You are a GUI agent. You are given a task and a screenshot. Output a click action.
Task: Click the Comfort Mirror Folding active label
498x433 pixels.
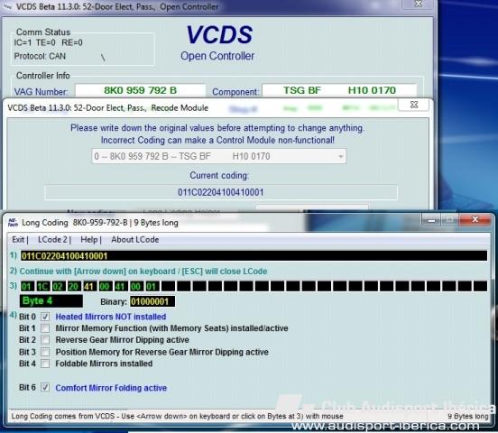pyautogui.click(x=111, y=388)
